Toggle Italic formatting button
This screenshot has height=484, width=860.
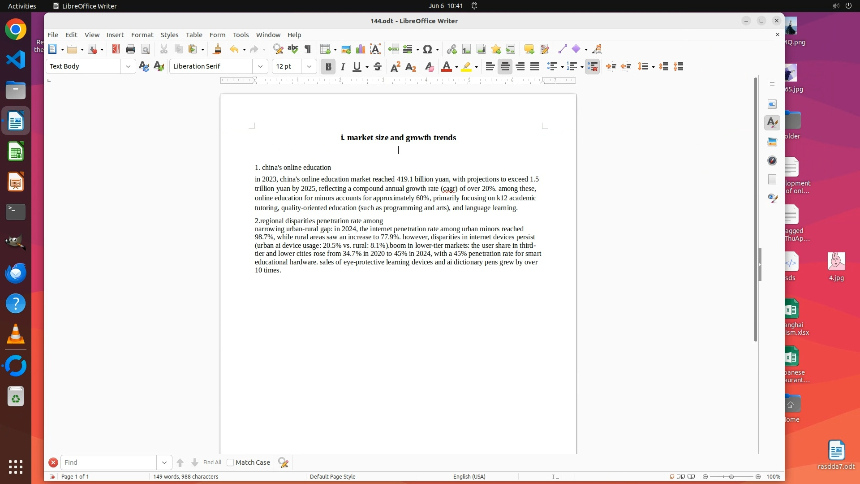pyautogui.click(x=343, y=67)
